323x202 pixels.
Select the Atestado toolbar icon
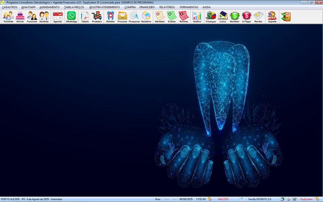[x=159, y=16]
